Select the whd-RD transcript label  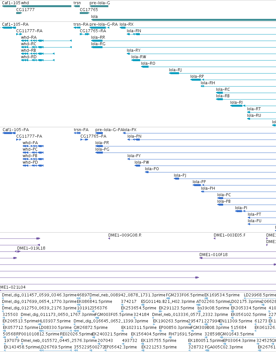(x=29, y=57)
